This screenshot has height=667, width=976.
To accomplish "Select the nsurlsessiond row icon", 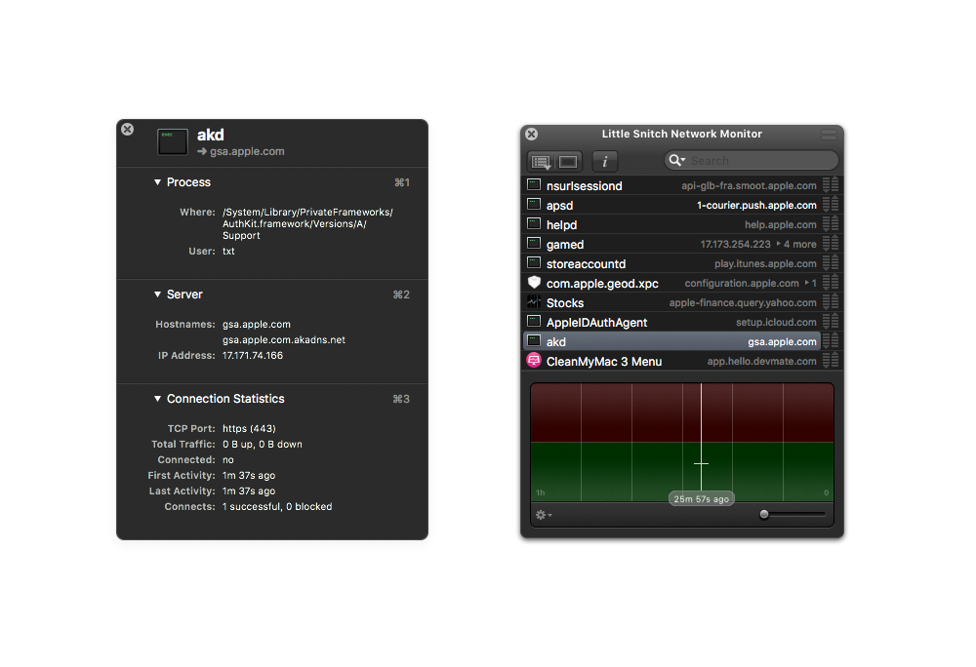I will pyautogui.click(x=534, y=184).
